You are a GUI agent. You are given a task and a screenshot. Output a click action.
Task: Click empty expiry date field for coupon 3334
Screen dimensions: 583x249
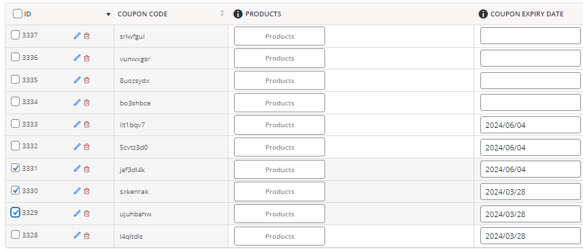click(x=531, y=103)
